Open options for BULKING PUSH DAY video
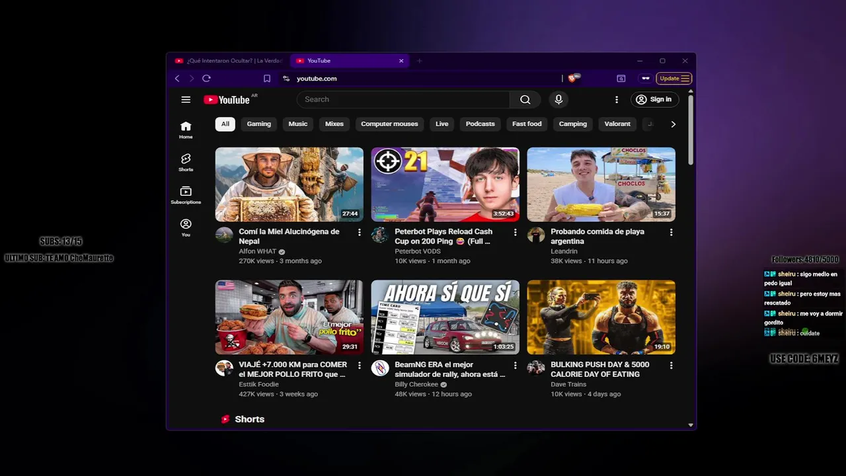 tap(672, 366)
